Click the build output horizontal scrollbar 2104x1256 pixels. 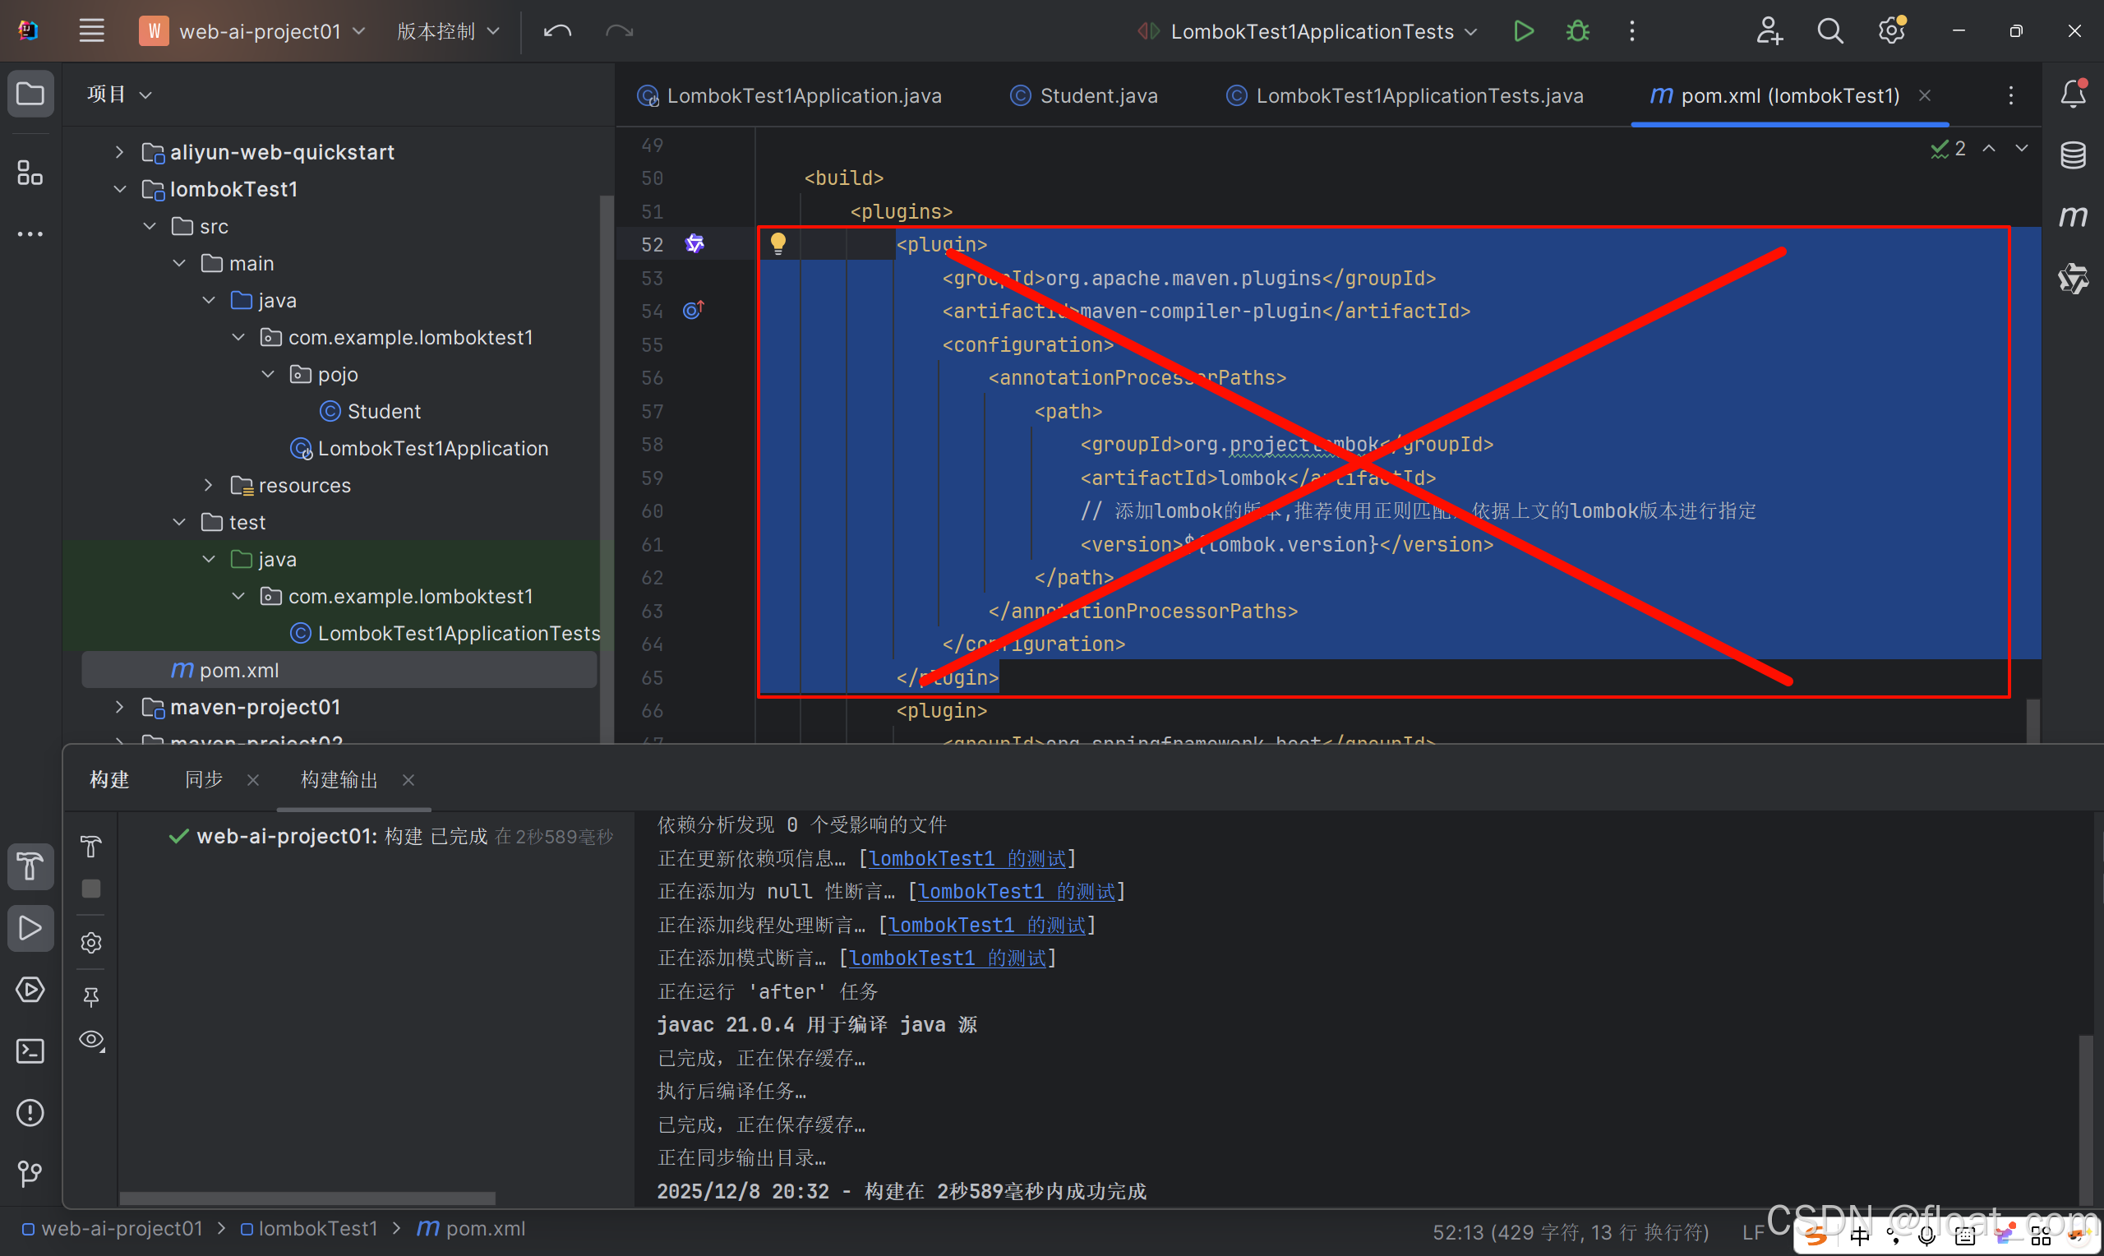pyautogui.click(x=307, y=1198)
